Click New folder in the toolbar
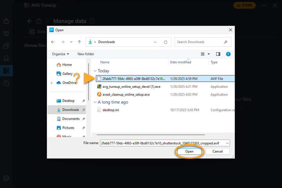This screenshot has height=188, width=282. coord(86,54)
